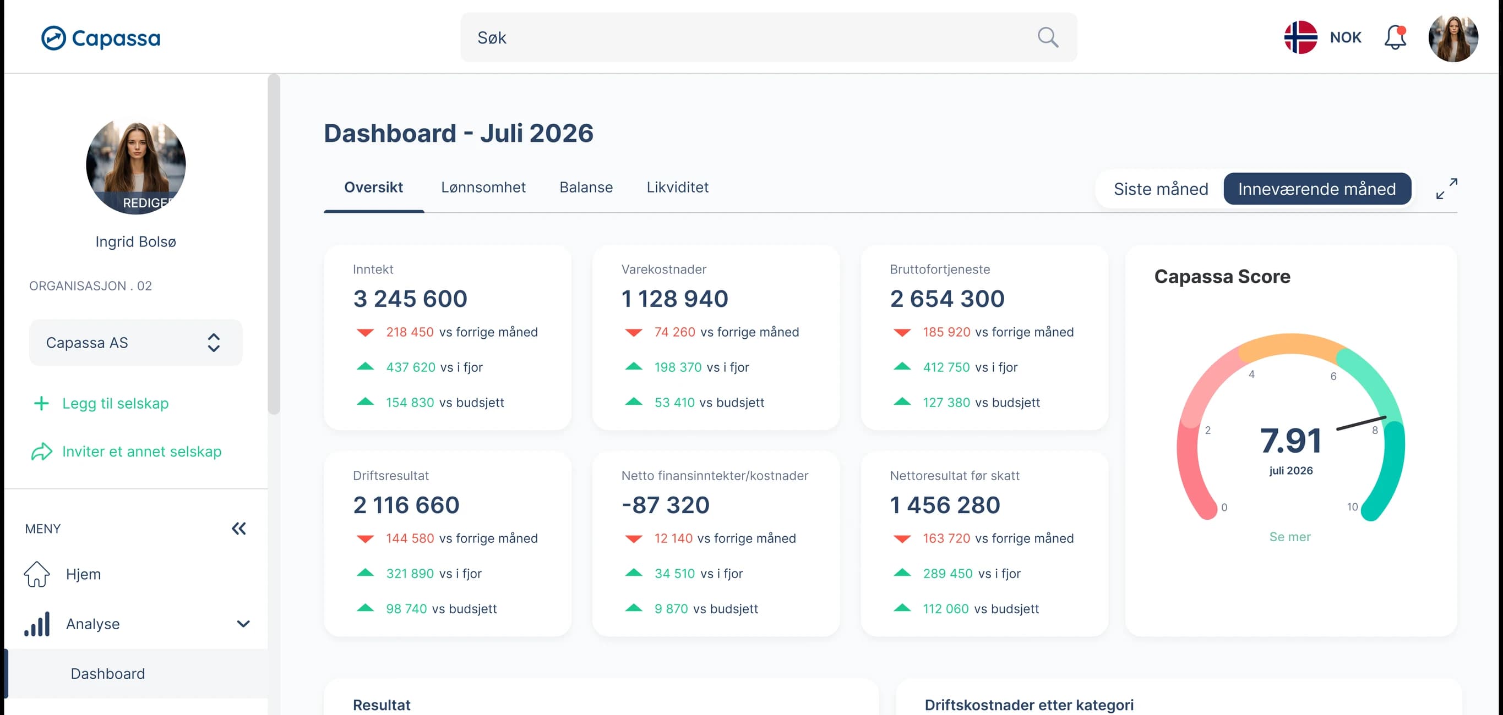Click the user name Ingrid Bolsø
Image resolution: width=1503 pixels, height=715 pixels.
click(x=135, y=241)
